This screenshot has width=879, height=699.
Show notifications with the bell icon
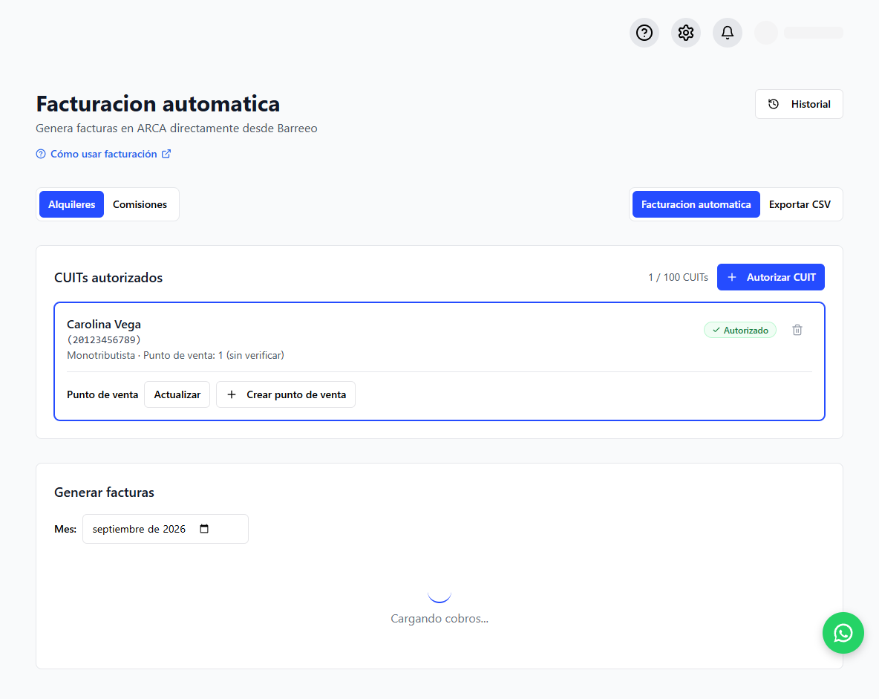point(727,33)
